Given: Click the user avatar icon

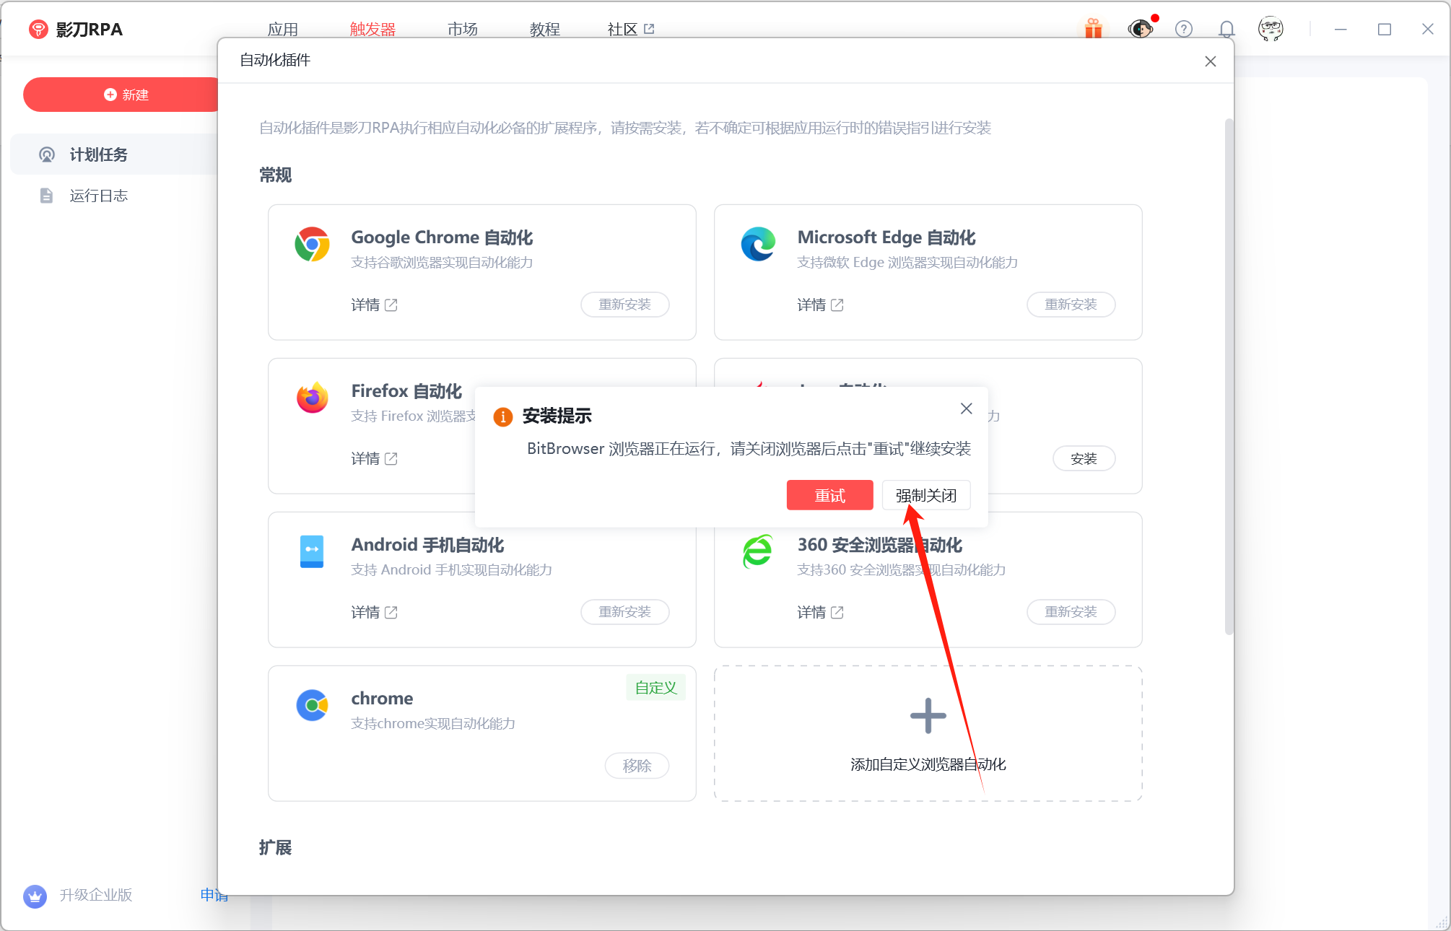Looking at the screenshot, I should [x=1270, y=29].
